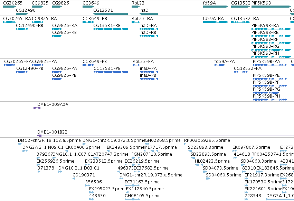Click EST CK00406.3prime
Image resolution: width=294 pixels, height=201 pixels.
coord(66,151)
